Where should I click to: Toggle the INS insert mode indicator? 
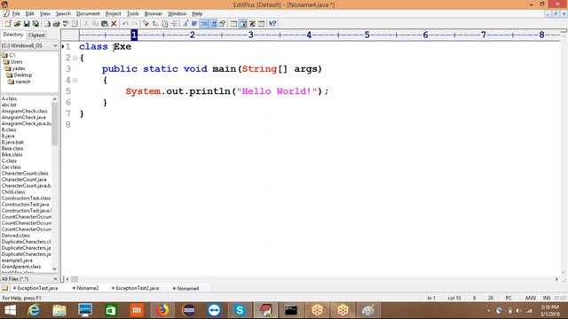point(547,298)
